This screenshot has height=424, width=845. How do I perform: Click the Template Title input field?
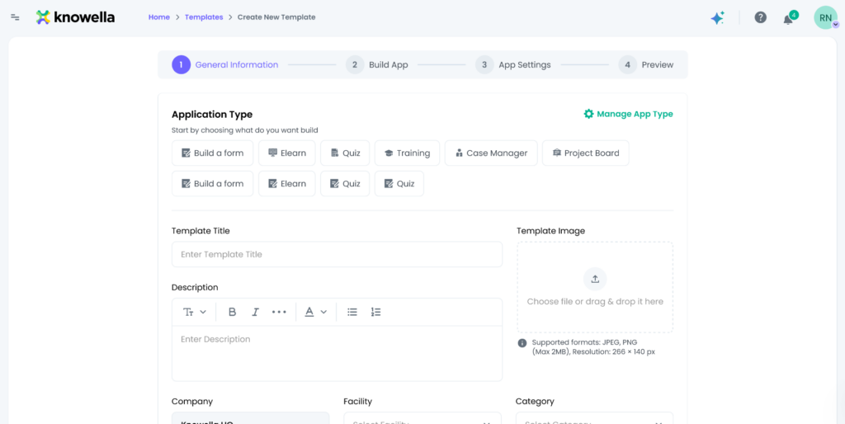click(337, 254)
